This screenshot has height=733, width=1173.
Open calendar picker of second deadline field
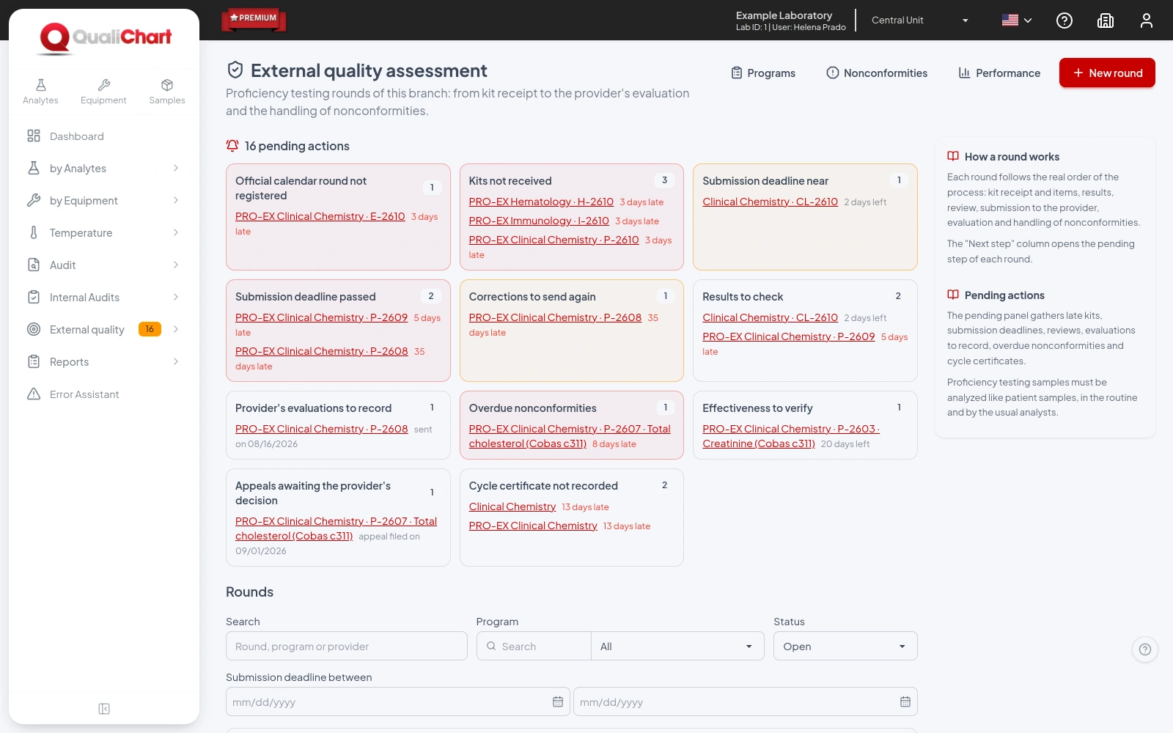[x=905, y=701]
